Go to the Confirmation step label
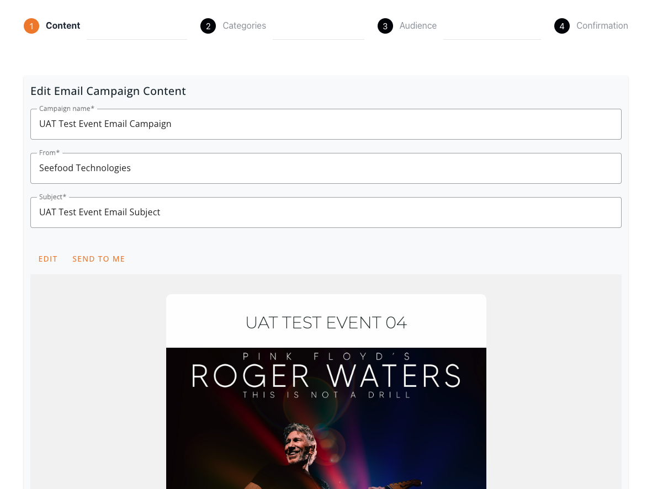The image size is (668, 489). click(x=602, y=26)
